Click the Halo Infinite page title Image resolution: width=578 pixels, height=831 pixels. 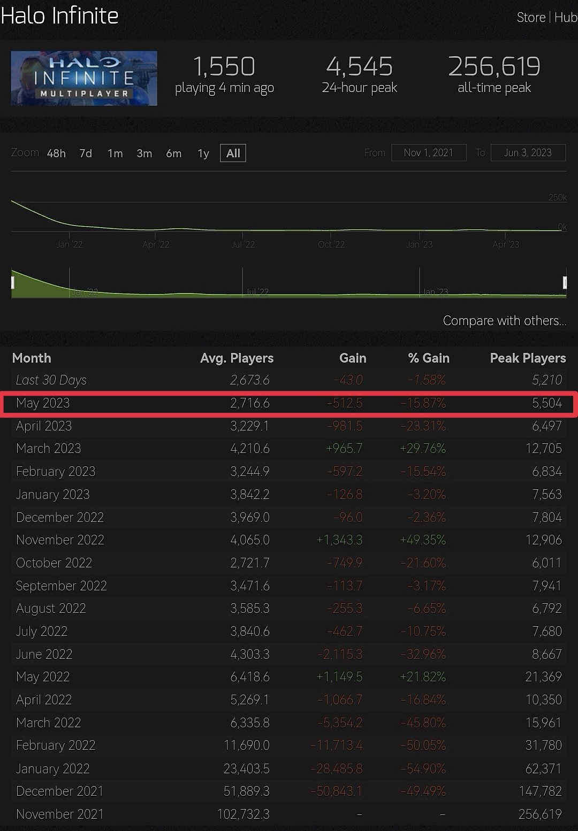[x=60, y=16]
